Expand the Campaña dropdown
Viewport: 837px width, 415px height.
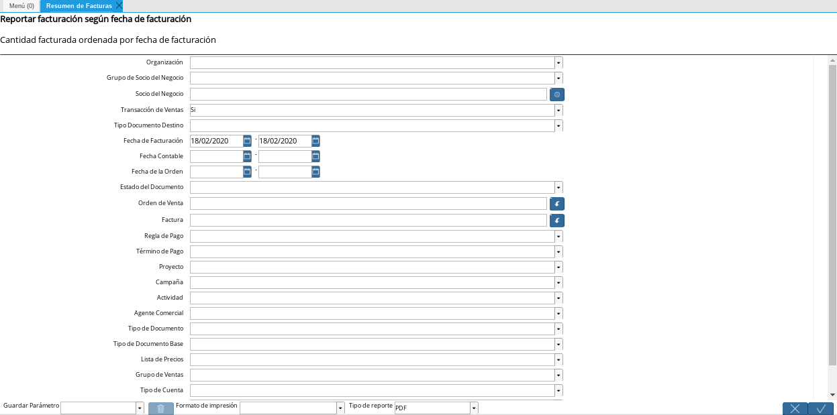tap(558, 282)
